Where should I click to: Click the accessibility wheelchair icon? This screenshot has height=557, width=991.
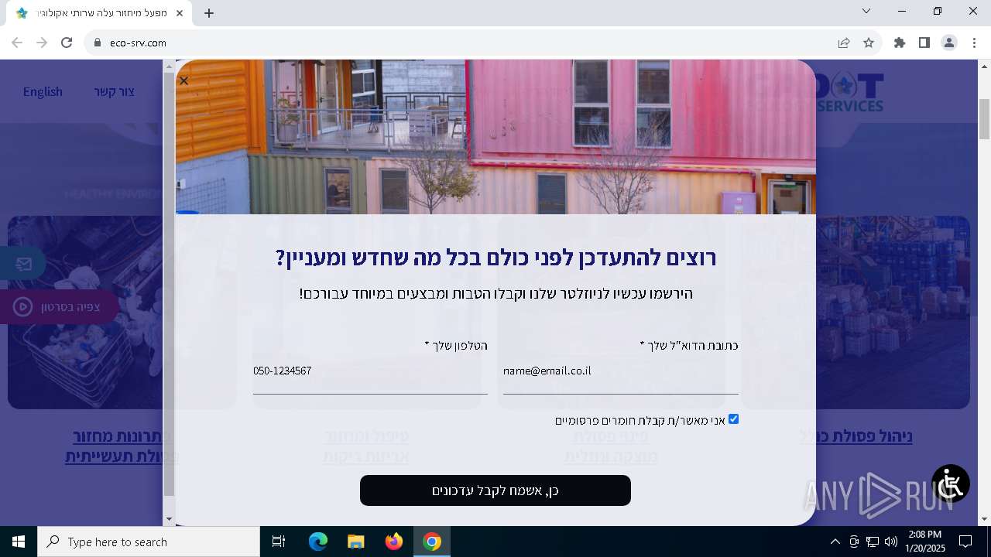[951, 484]
